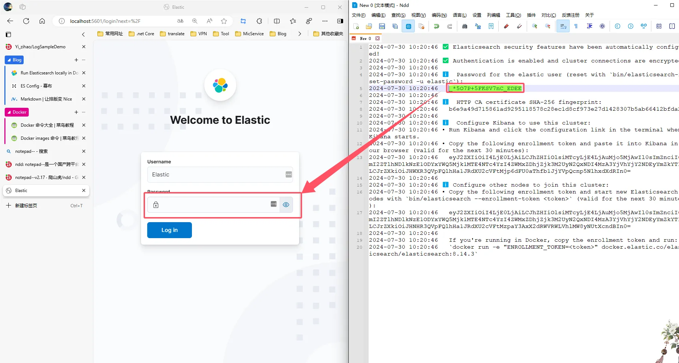This screenshot has height=363, width=679.
Task: Open the .net Core bookmarks folder
Action: pos(142,34)
